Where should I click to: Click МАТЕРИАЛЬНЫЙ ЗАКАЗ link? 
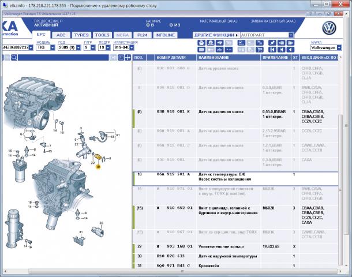(x=219, y=21)
